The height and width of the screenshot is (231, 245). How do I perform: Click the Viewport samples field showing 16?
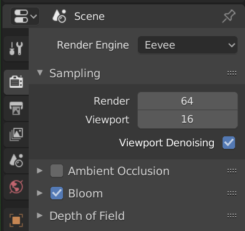point(188,120)
